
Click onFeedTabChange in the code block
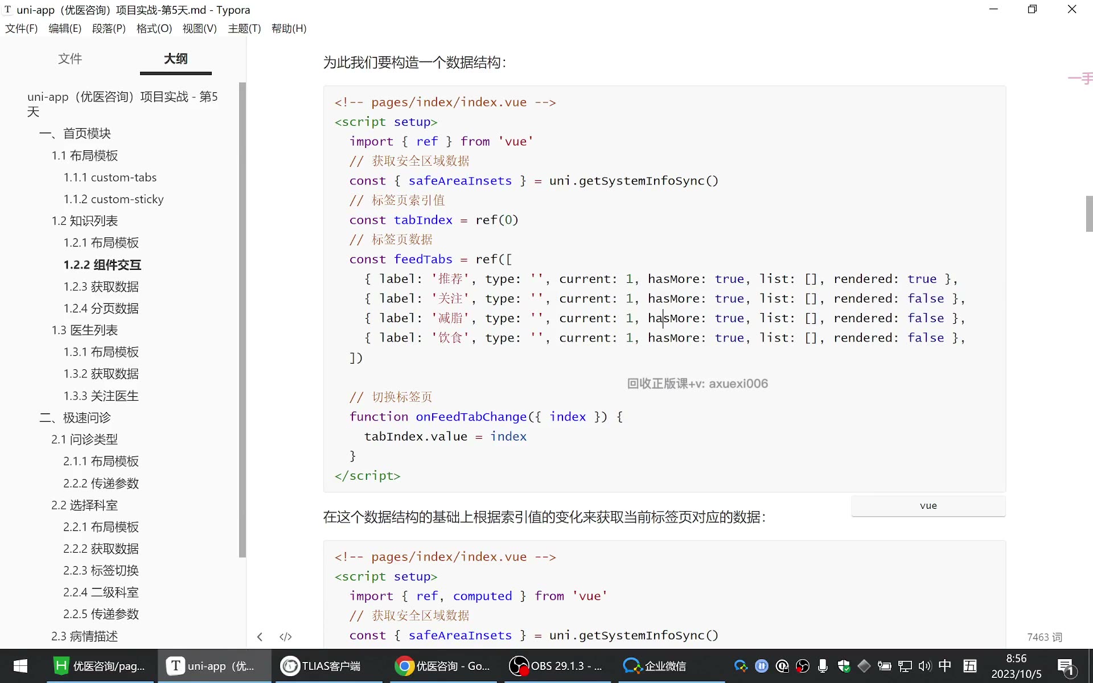[471, 417]
